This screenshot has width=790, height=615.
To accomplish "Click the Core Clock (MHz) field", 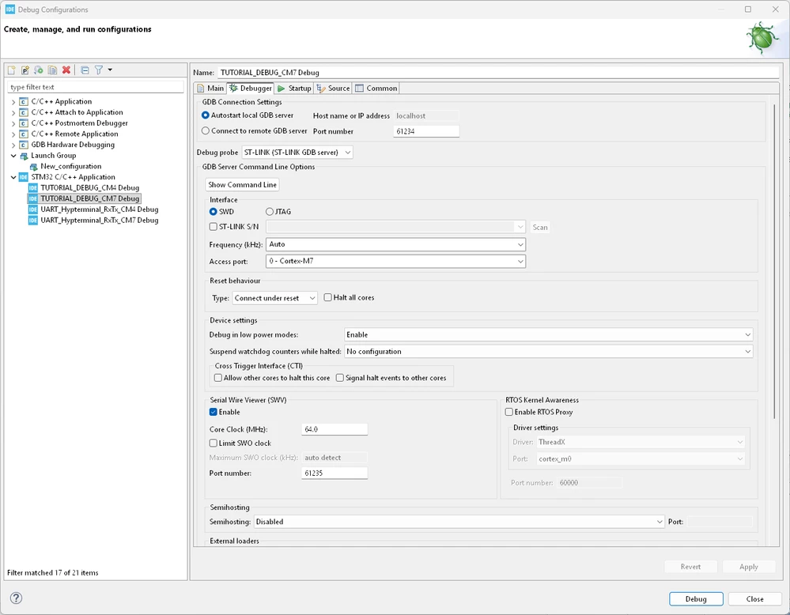I will point(335,429).
